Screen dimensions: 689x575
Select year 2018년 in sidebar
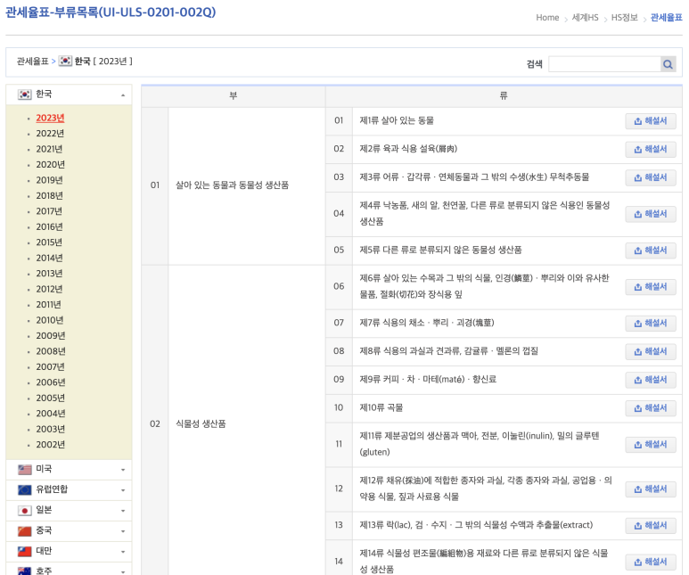pyautogui.click(x=50, y=196)
